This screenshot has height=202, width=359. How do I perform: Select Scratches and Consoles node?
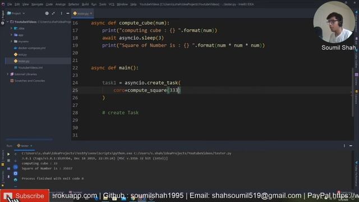pos(30,81)
